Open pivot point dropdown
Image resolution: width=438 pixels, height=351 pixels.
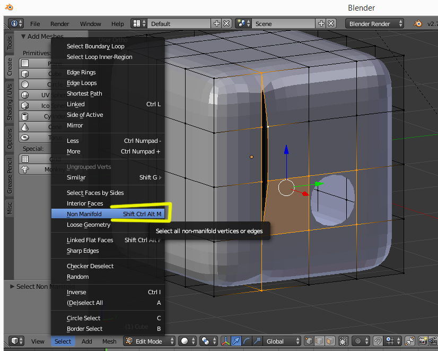(x=208, y=341)
